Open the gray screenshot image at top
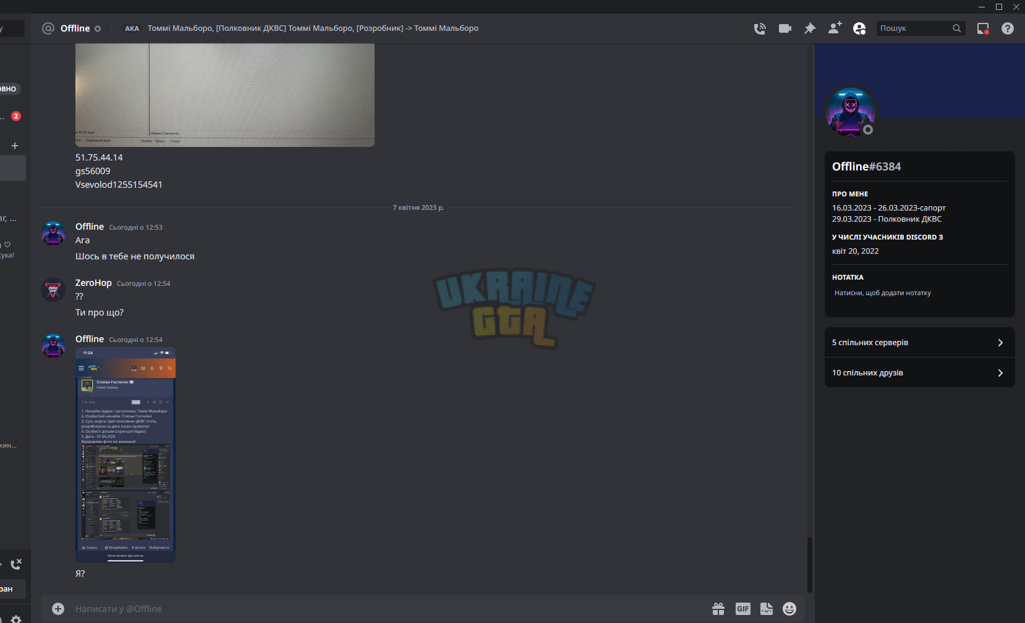Viewport: 1025px width, 623px height. (225, 95)
